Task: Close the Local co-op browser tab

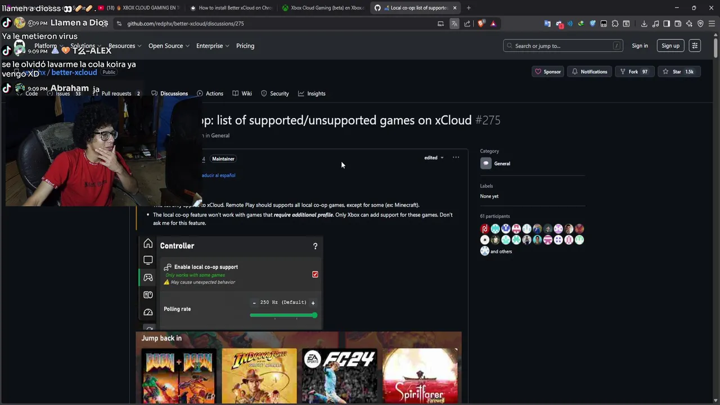Action: pos(454,8)
